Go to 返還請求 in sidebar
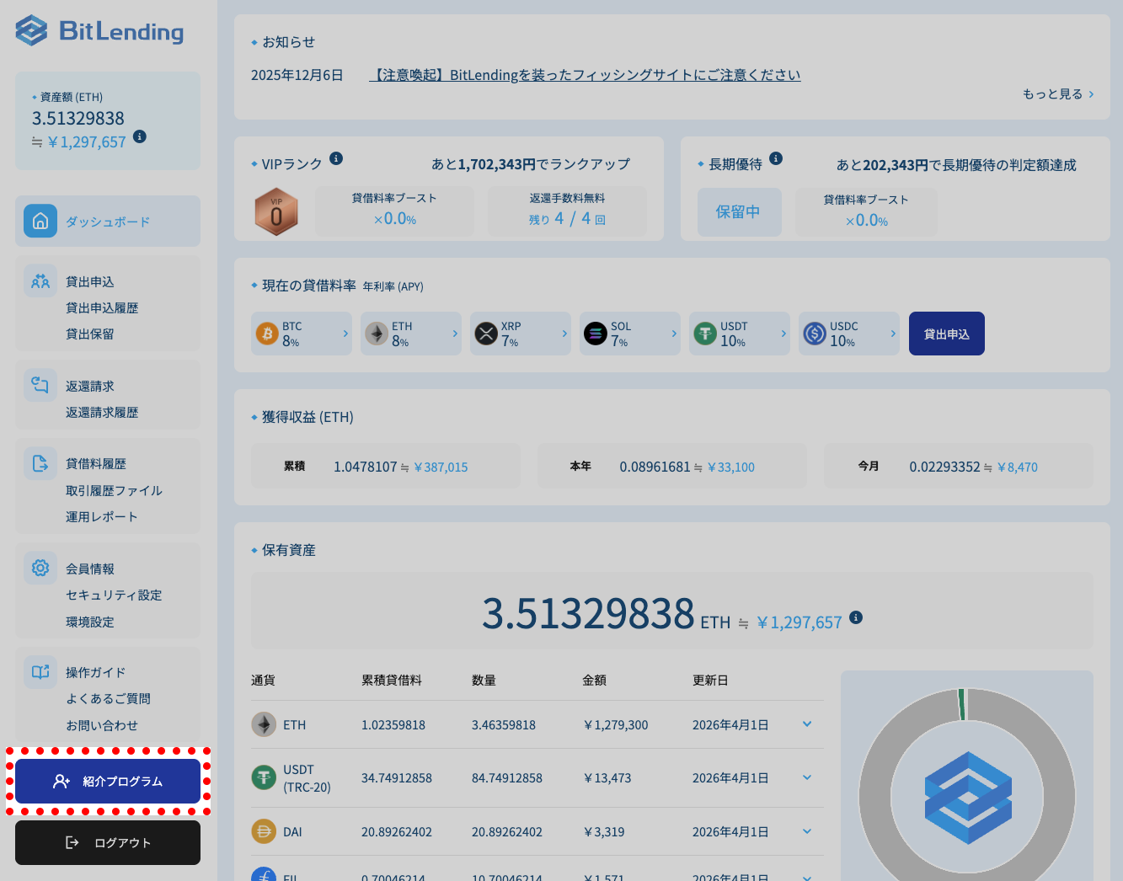 tap(90, 386)
